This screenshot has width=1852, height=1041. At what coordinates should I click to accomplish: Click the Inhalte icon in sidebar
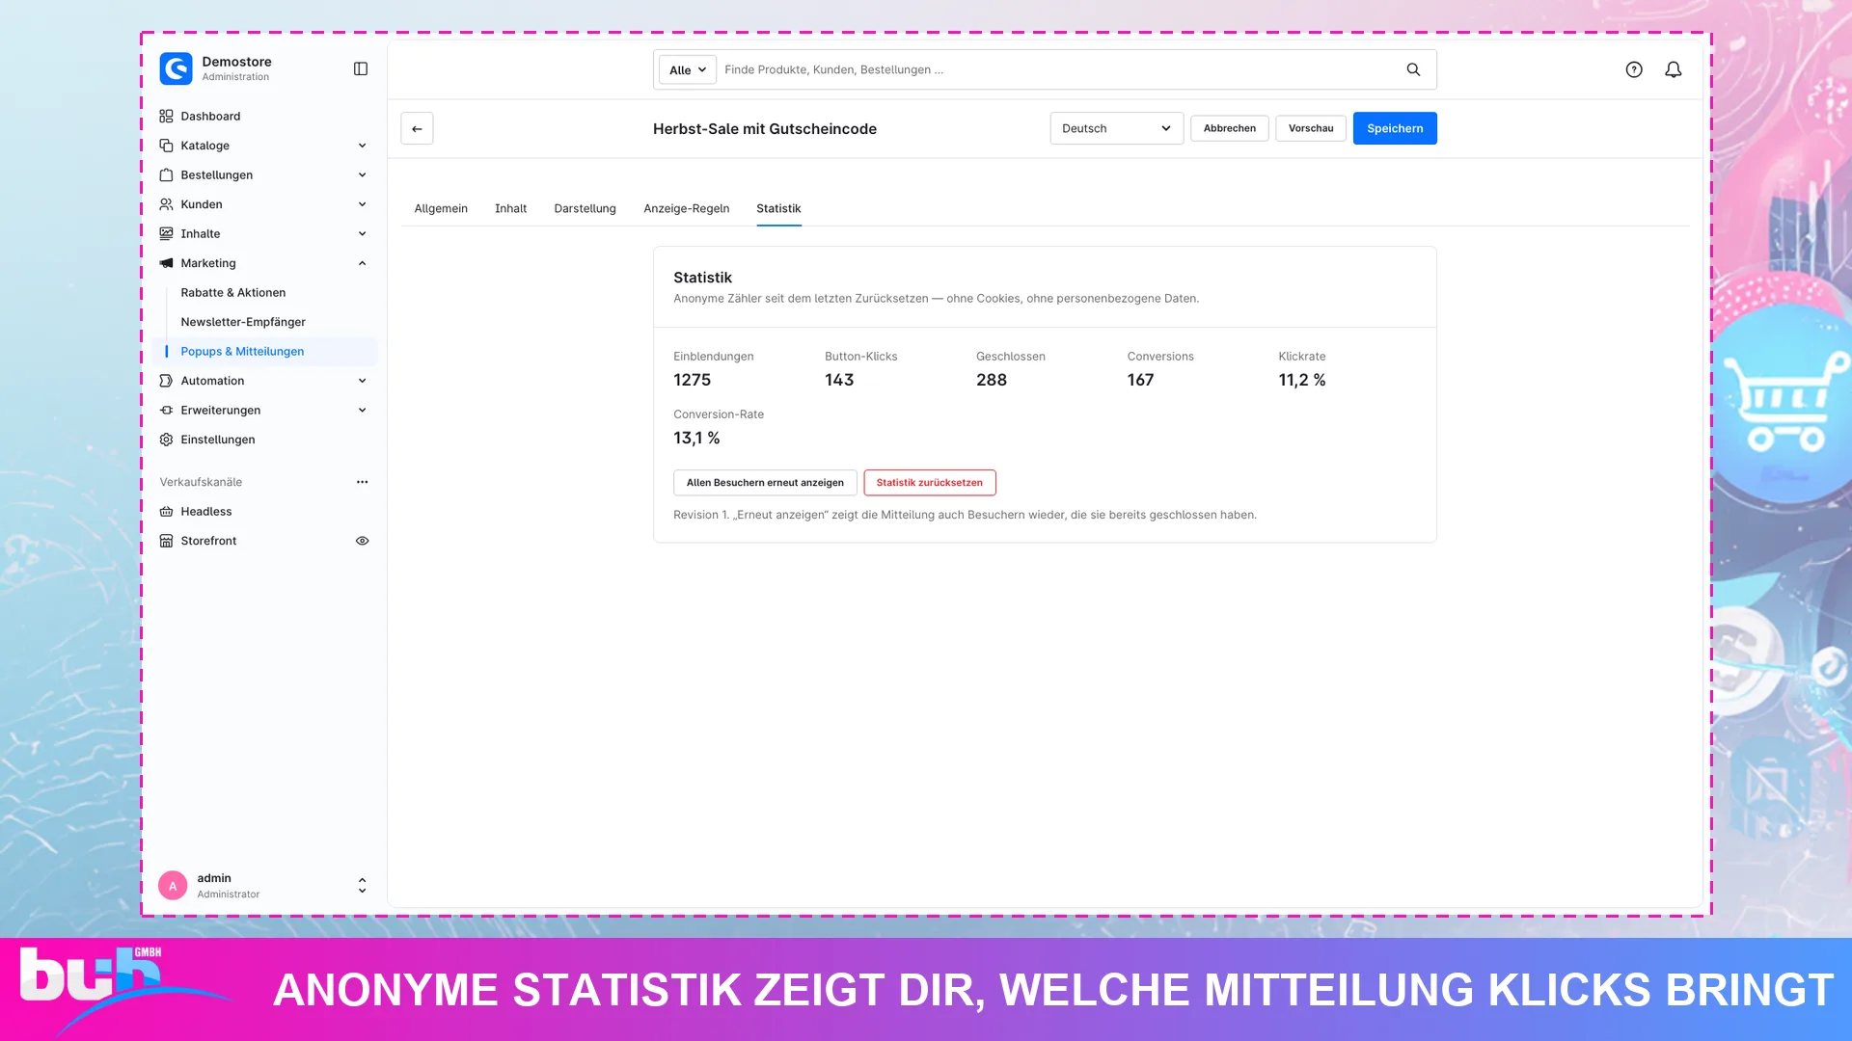click(166, 233)
